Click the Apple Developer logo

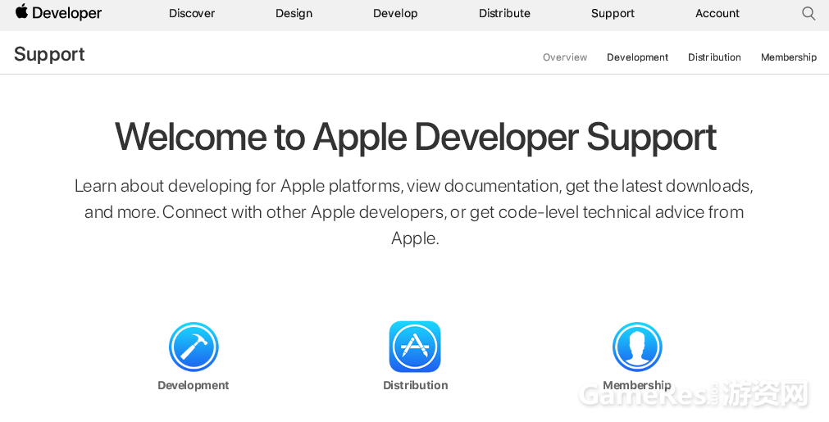click(58, 12)
